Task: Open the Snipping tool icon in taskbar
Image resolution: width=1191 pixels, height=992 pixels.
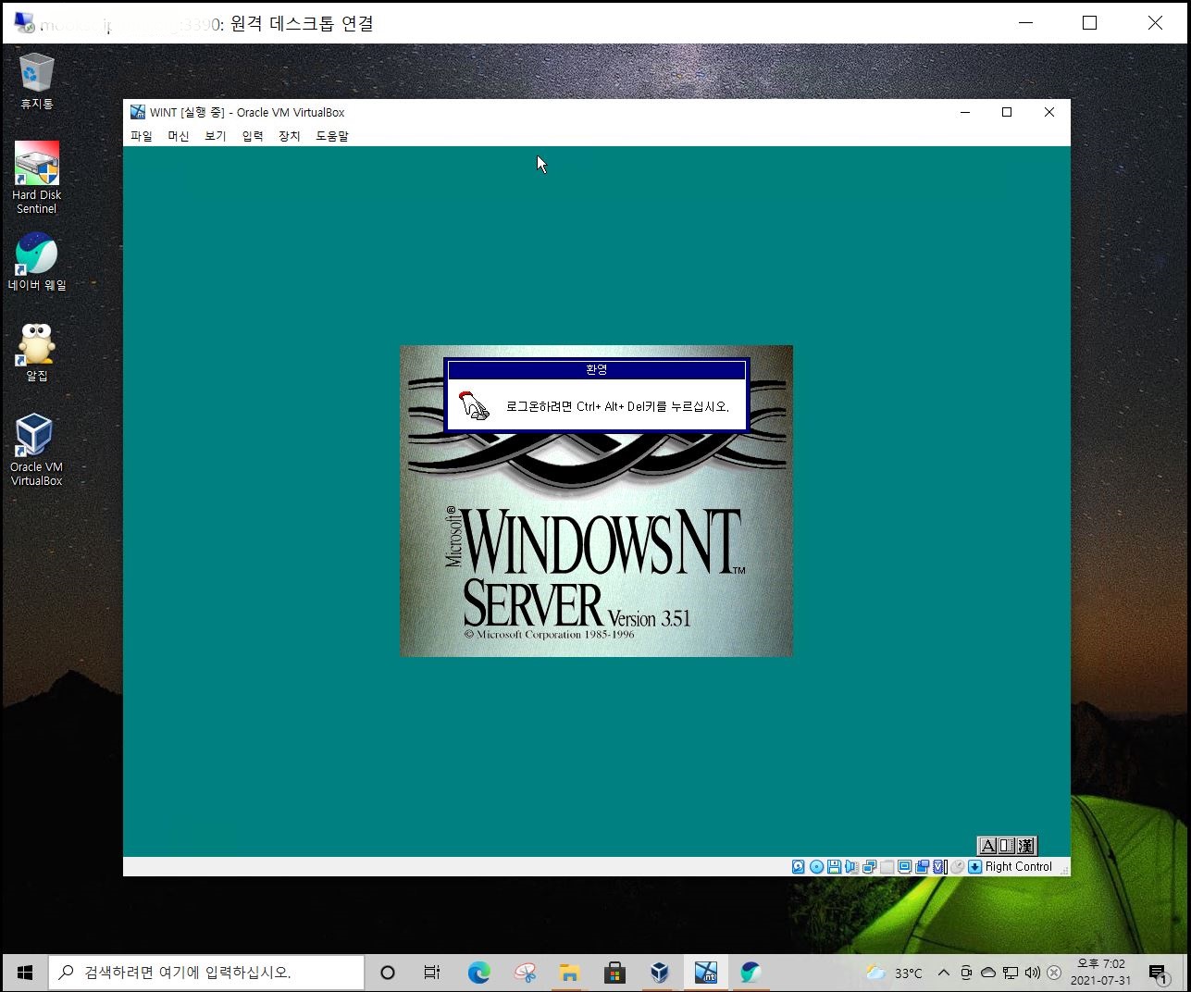Action: [x=525, y=973]
